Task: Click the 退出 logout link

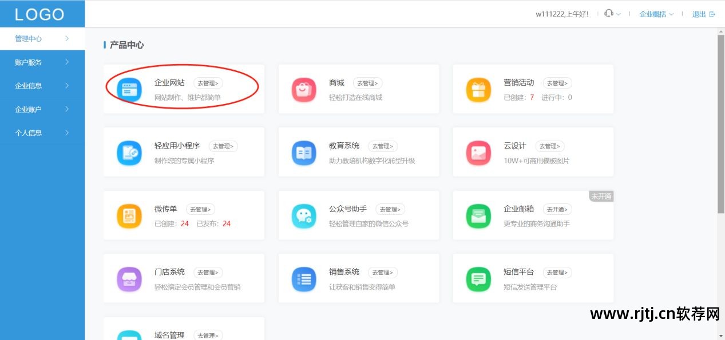Action: tap(699, 14)
